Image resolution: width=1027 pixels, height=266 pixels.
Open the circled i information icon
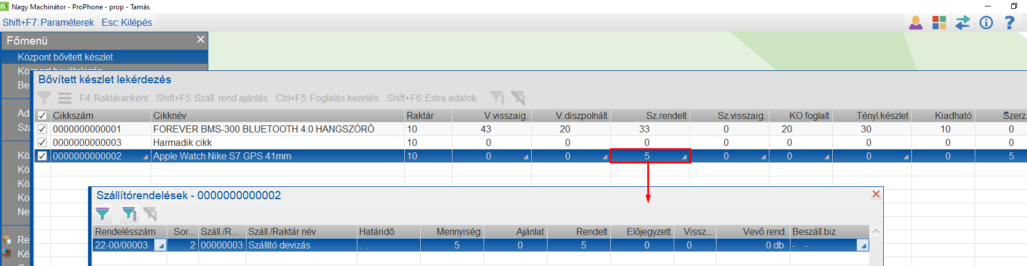click(986, 23)
